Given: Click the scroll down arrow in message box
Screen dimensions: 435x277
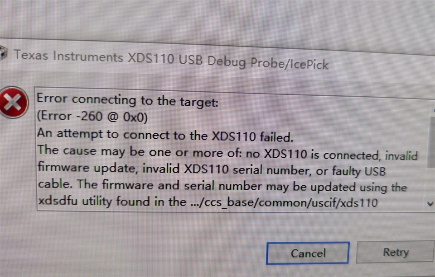Looking at the screenshot, I should (430, 204).
